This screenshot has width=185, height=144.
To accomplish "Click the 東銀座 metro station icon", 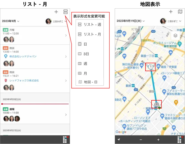I will (x=156, y=108).
